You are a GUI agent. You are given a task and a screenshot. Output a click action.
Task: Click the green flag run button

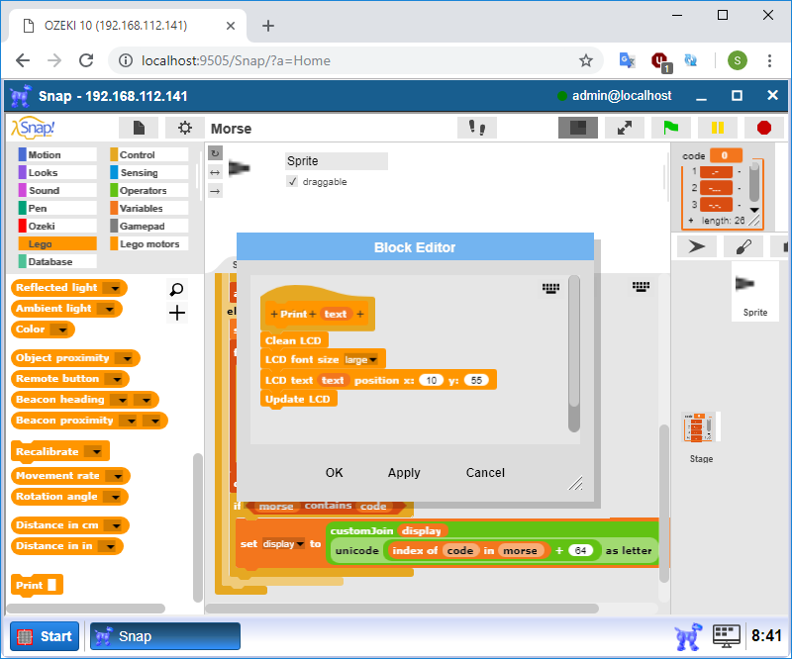(671, 128)
